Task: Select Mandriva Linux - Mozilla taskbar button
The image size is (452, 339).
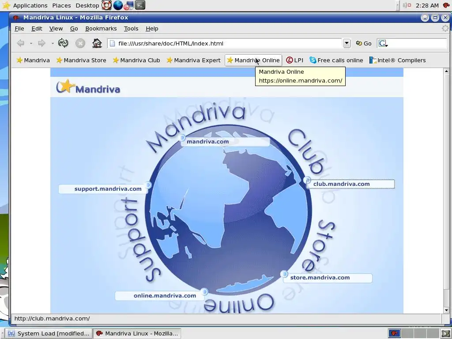Action: pos(137,334)
